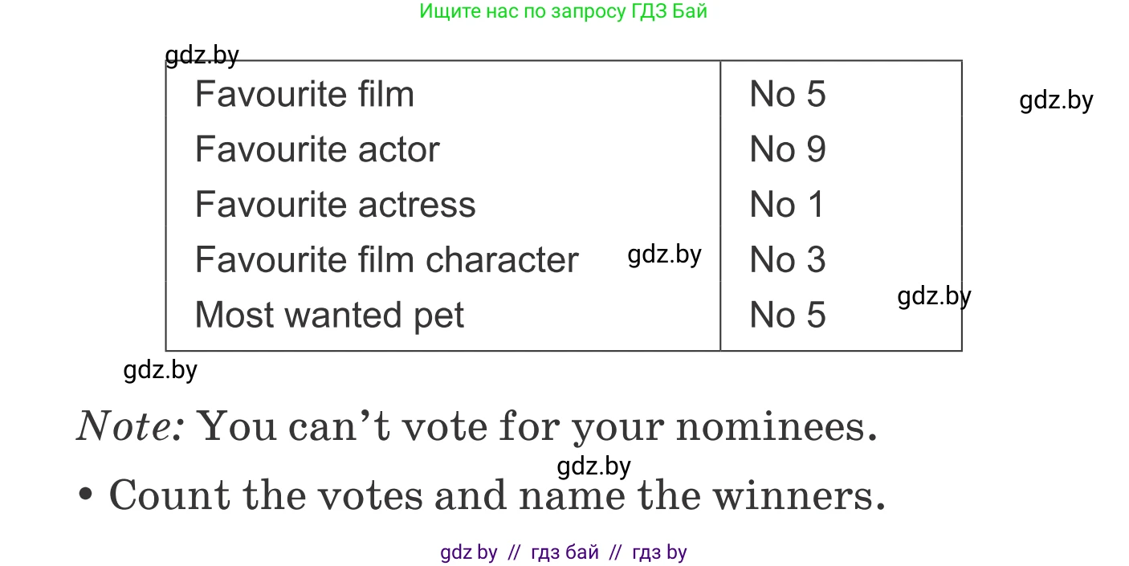Click the gdz.by watermark beside "Favourite film character"
The width and height of the screenshot is (1129, 566).
pyautogui.click(x=664, y=254)
